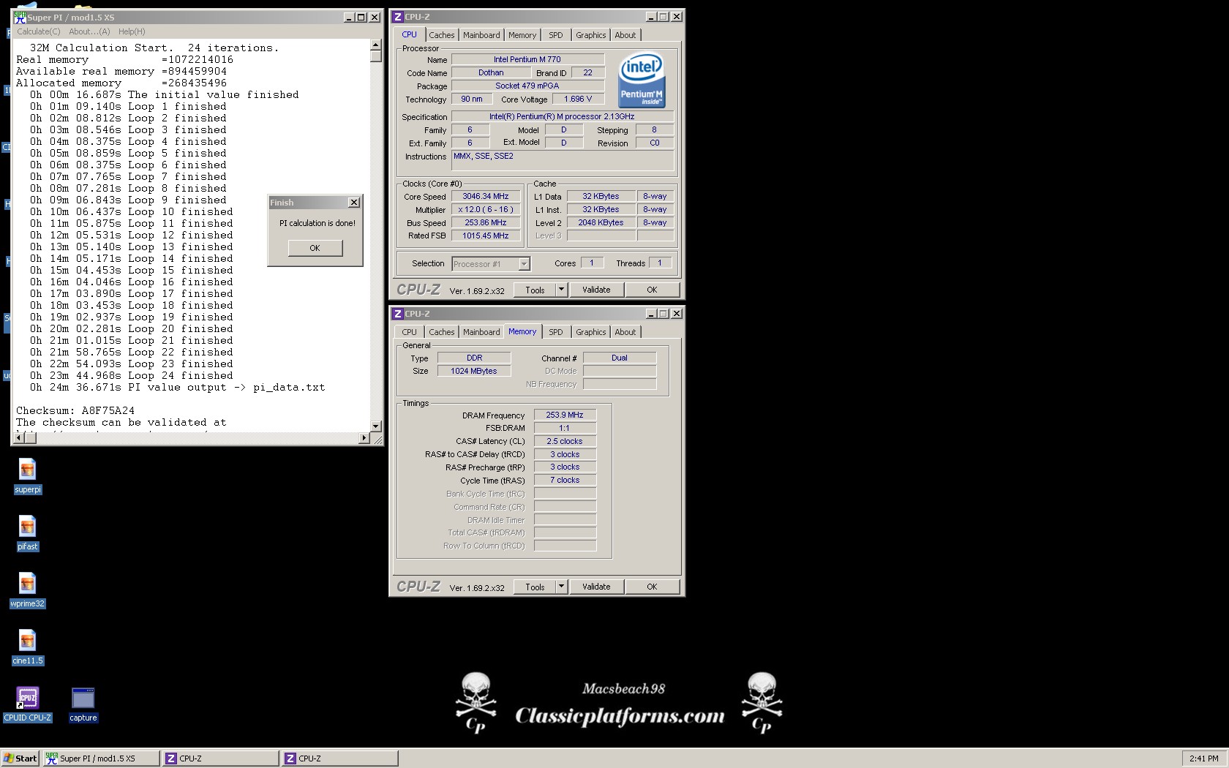
Task: Select first CPU-Z taskbar button
Action: click(220, 758)
